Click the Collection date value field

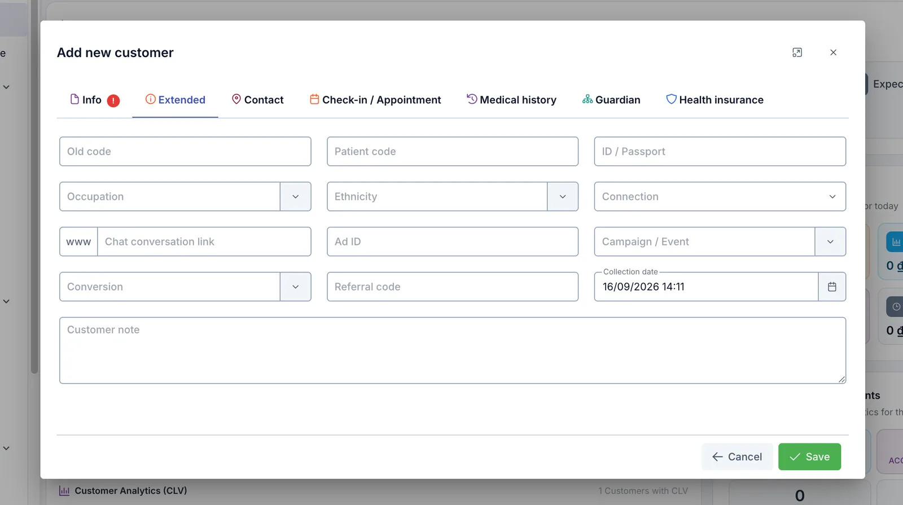coord(706,287)
